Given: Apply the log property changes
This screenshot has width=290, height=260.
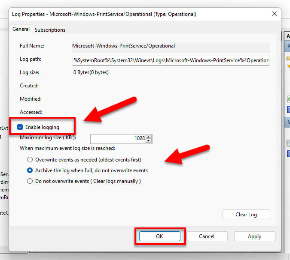Looking at the screenshot, I should [254, 236].
